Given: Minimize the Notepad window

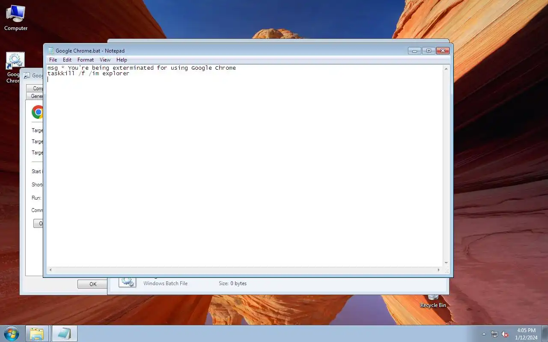Looking at the screenshot, I should 414,50.
